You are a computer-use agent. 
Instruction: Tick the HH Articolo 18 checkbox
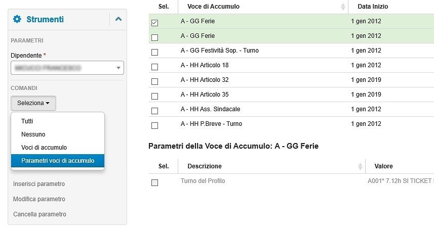pyautogui.click(x=155, y=67)
